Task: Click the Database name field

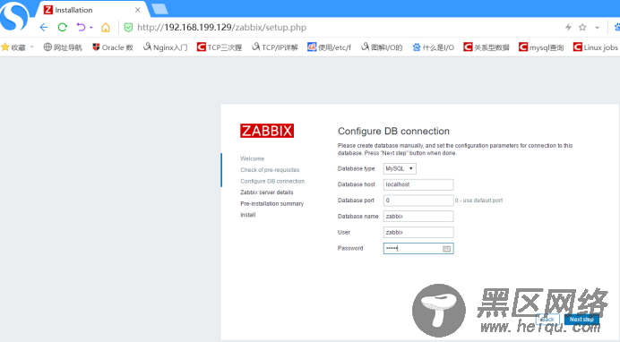Action: click(418, 217)
